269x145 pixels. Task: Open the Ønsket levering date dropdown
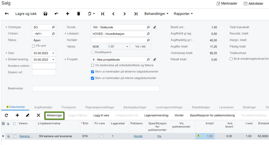coord(53,60)
